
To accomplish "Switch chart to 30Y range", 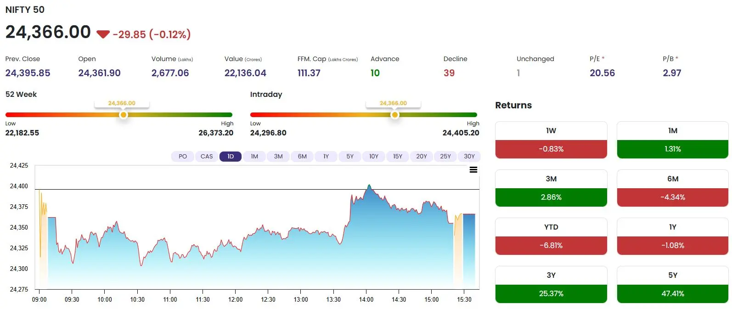I will tap(469, 157).
